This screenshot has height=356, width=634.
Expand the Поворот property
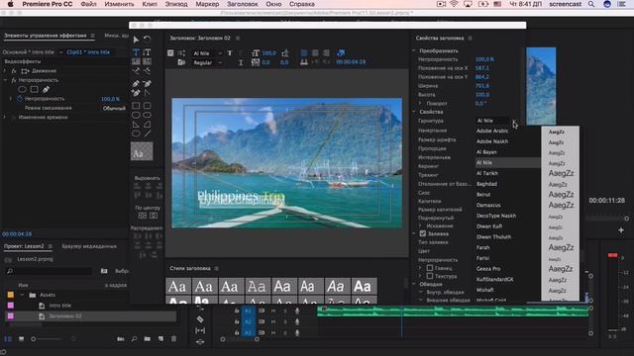coord(420,103)
